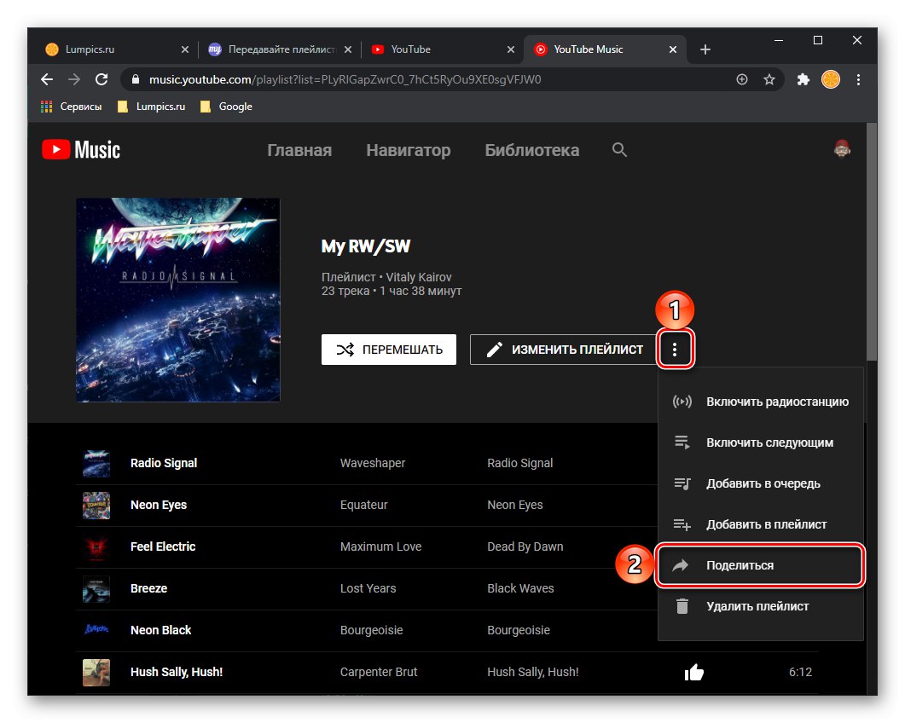Click the ПЕРЕМЕШАТЬ shuffle button
The height and width of the screenshot is (723, 905).
(x=389, y=350)
